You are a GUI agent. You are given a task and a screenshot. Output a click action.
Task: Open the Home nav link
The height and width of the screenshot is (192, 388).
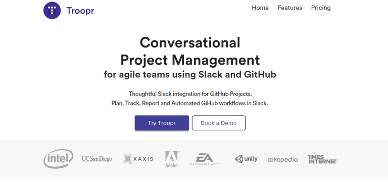[260, 8]
